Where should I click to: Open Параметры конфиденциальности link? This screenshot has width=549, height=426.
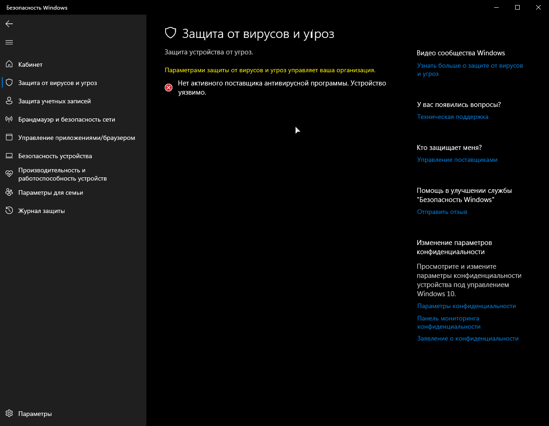coord(466,306)
